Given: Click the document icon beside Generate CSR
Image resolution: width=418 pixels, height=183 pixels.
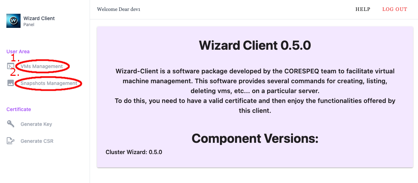Looking at the screenshot, I should 11,141.
